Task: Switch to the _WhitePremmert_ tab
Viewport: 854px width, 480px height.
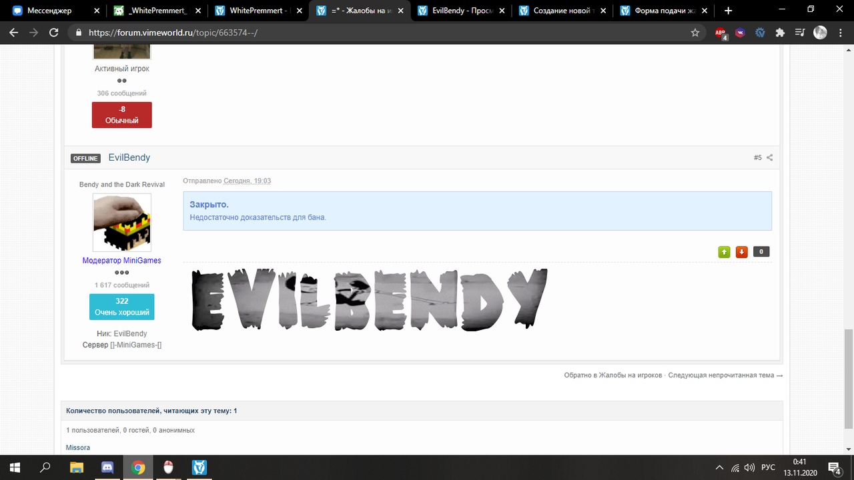Action: (157, 11)
